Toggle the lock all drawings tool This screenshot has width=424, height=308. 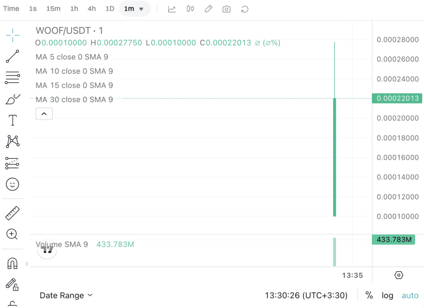tap(12, 284)
